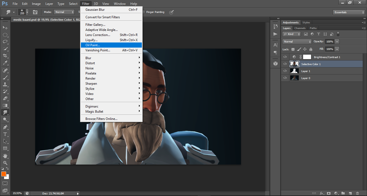Select the Dodge tool
This screenshot has height=196, width=367.
5,119
